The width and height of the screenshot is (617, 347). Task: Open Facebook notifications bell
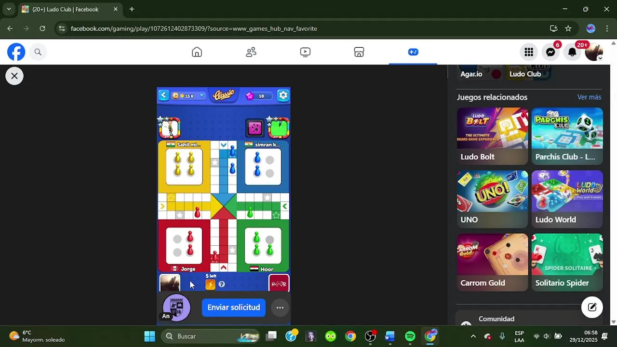click(x=572, y=52)
